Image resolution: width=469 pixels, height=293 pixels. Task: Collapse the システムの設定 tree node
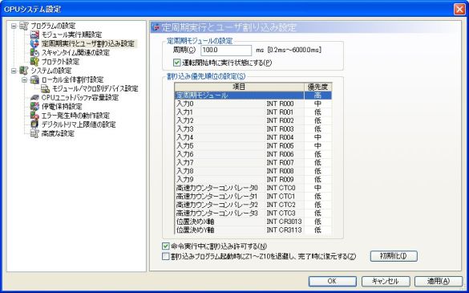[14, 71]
